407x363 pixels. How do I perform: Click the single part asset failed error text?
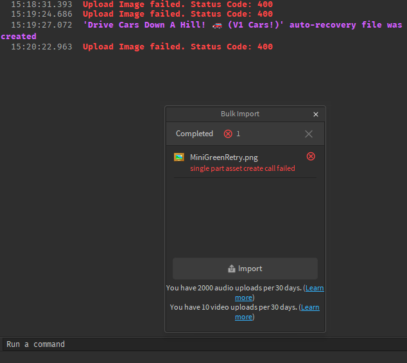[243, 168]
